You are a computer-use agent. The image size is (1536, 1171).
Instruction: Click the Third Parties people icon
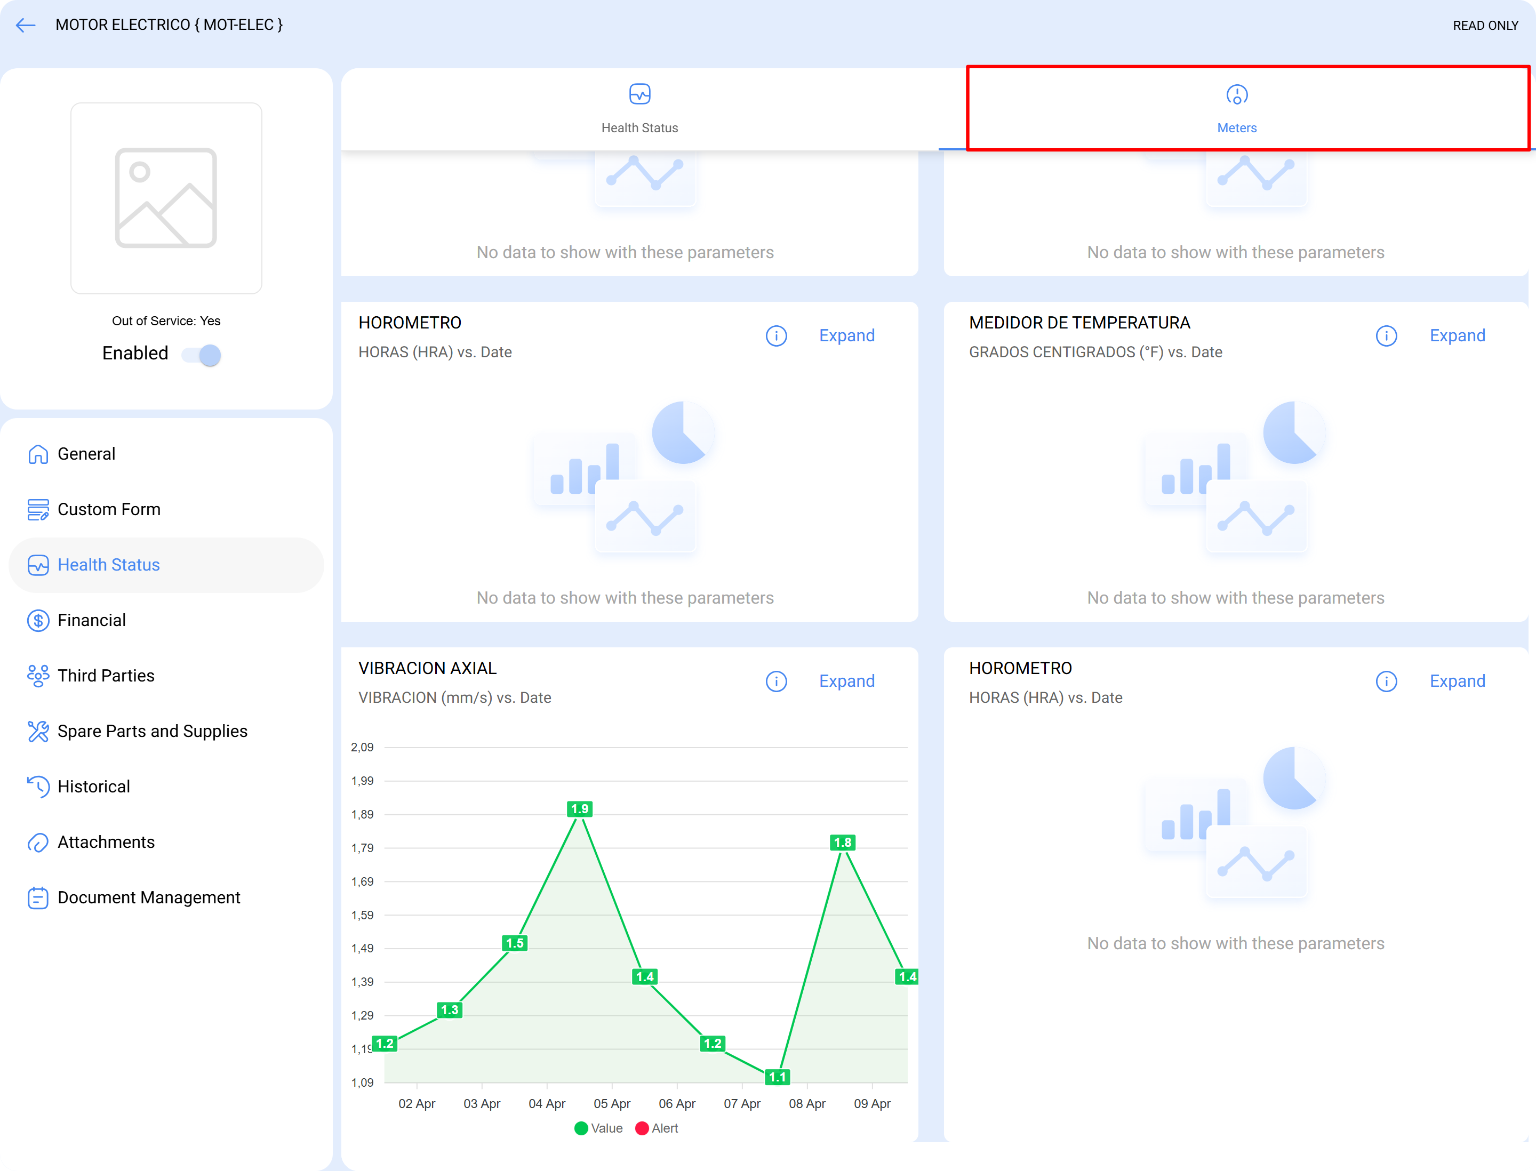(38, 676)
